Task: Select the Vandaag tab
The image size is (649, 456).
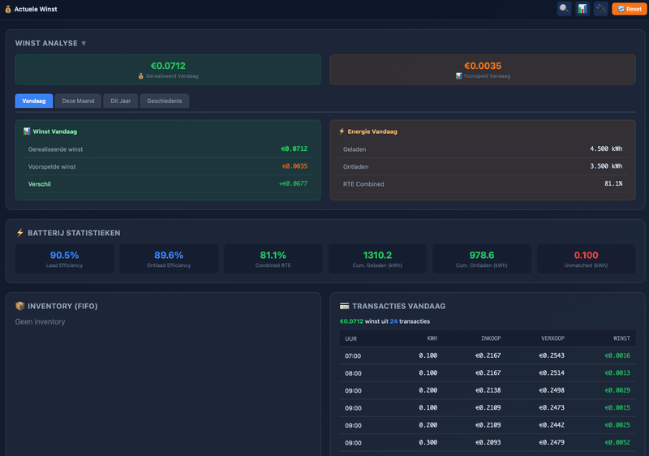Action: [34, 101]
